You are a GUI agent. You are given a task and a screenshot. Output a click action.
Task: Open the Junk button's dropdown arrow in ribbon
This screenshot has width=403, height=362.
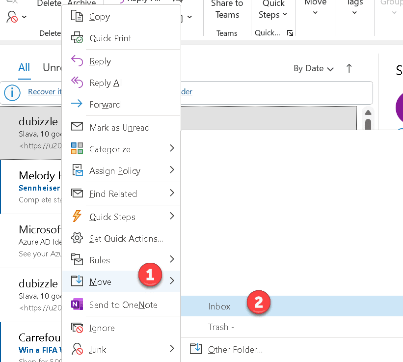tap(24, 17)
